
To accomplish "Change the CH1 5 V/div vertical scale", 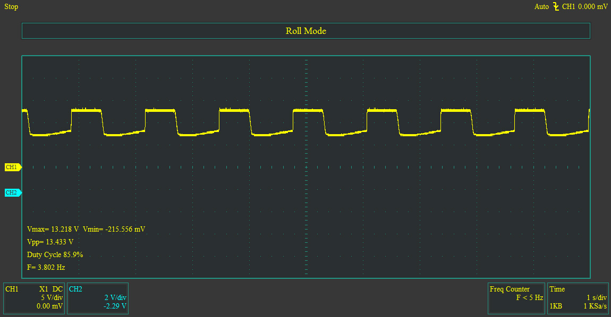I will coord(52,297).
